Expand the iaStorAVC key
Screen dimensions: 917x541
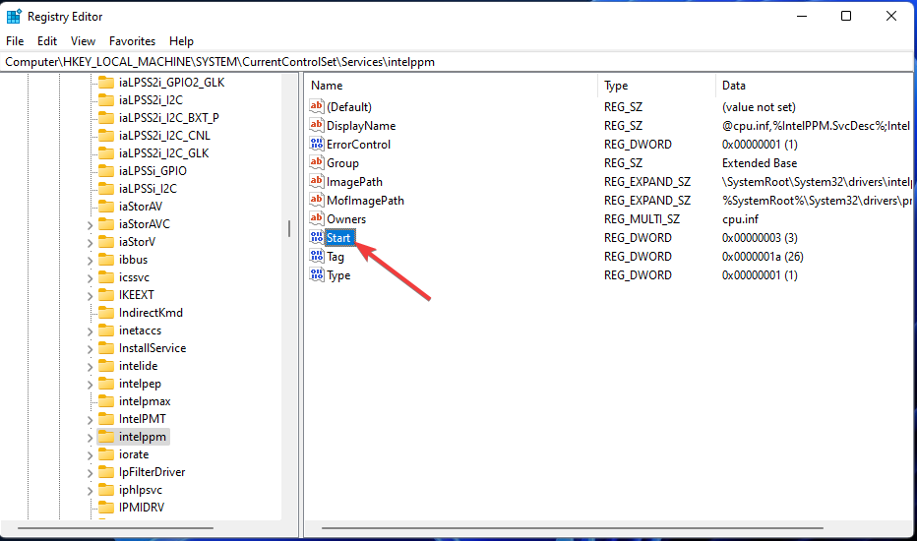(x=91, y=225)
